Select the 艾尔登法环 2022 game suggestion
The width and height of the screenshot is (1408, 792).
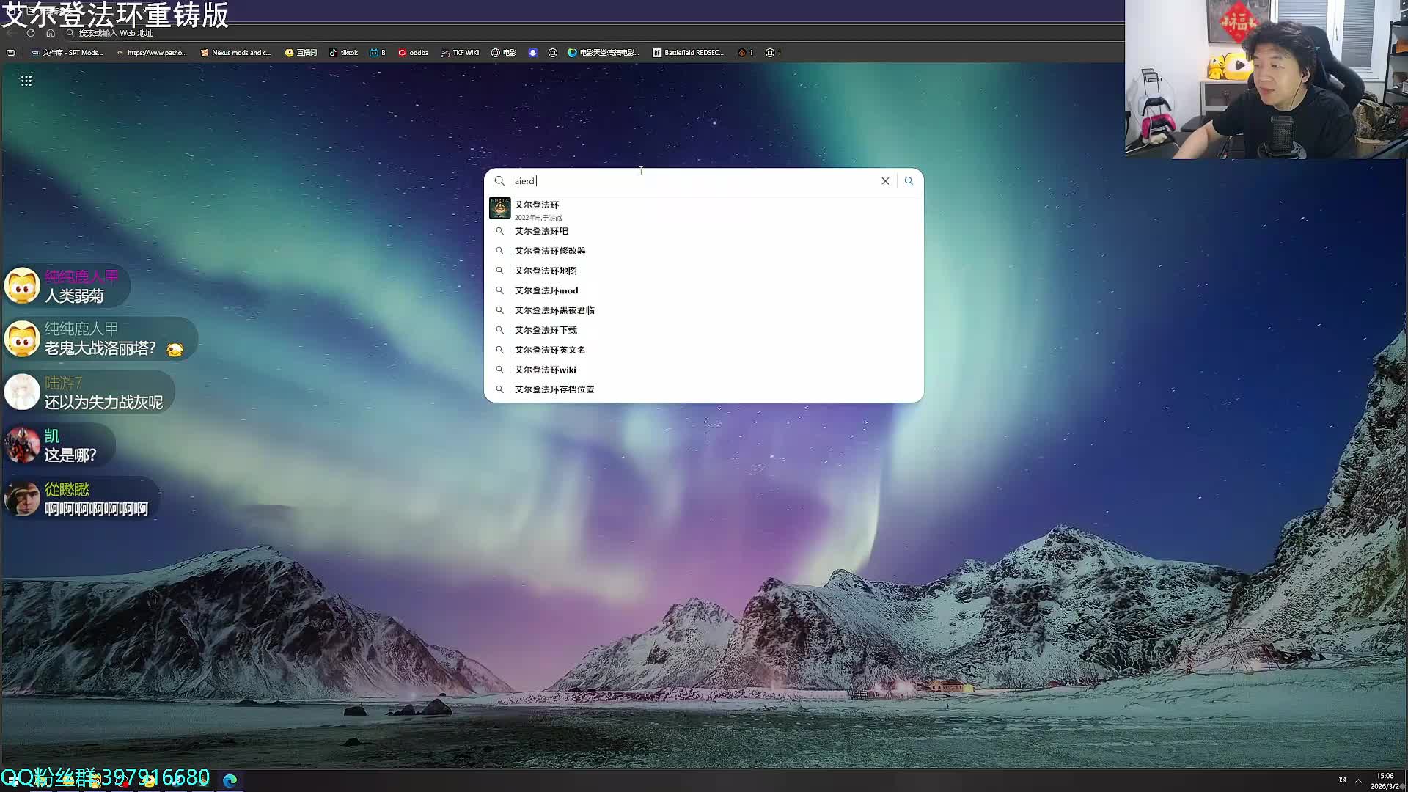537,208
